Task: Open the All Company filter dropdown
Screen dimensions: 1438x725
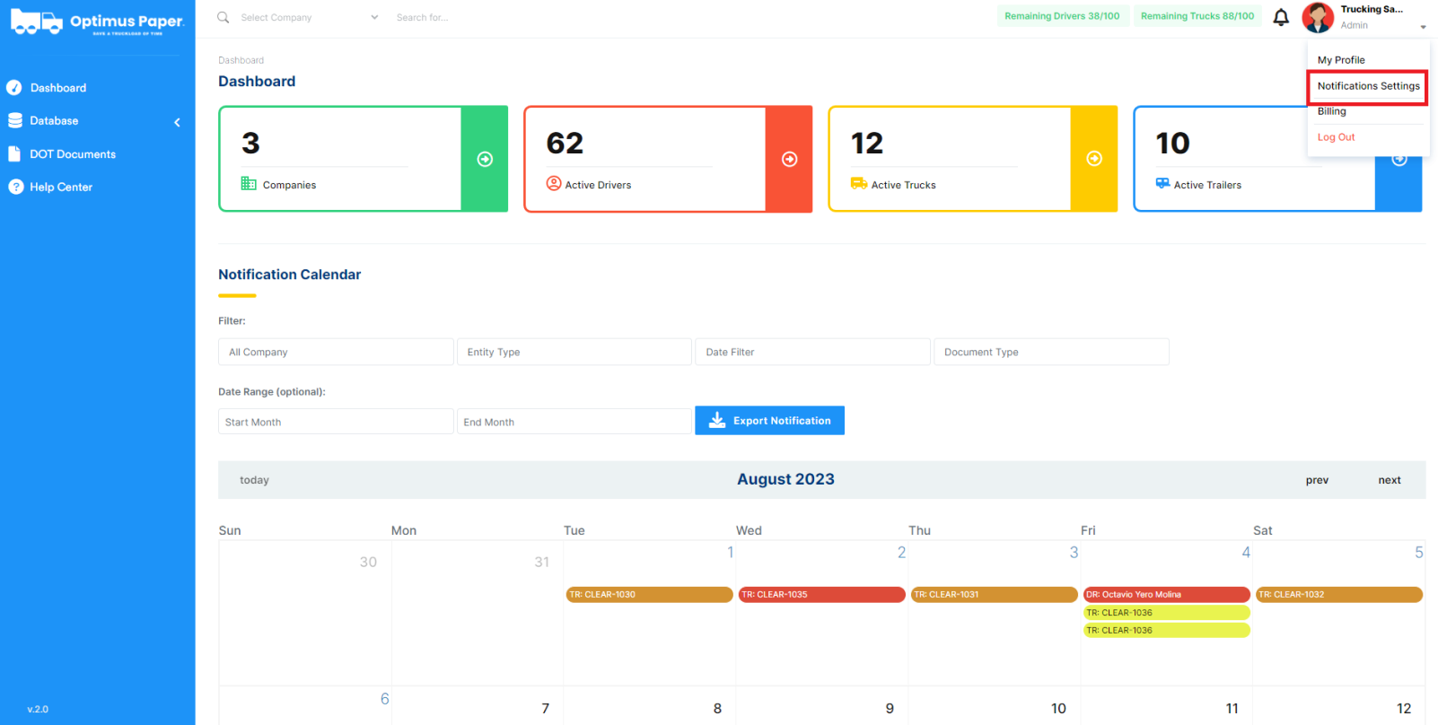Action: click(x=336, y=352)
